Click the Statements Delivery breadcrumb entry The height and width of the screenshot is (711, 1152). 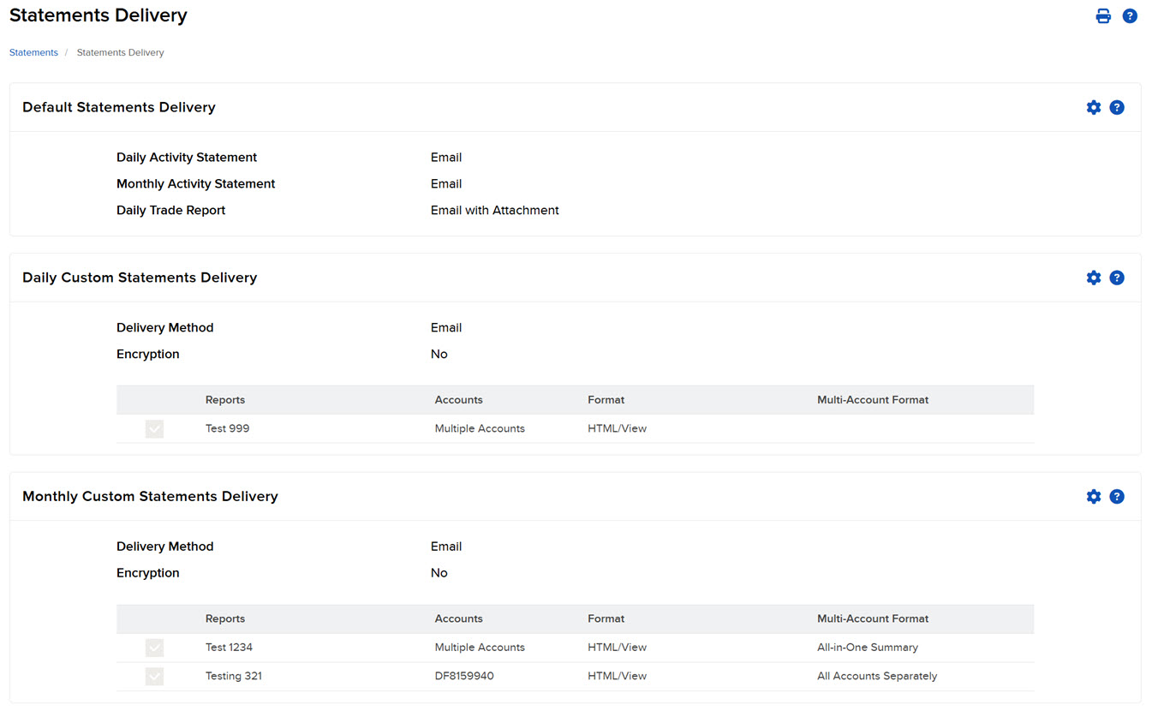point(120,52)
